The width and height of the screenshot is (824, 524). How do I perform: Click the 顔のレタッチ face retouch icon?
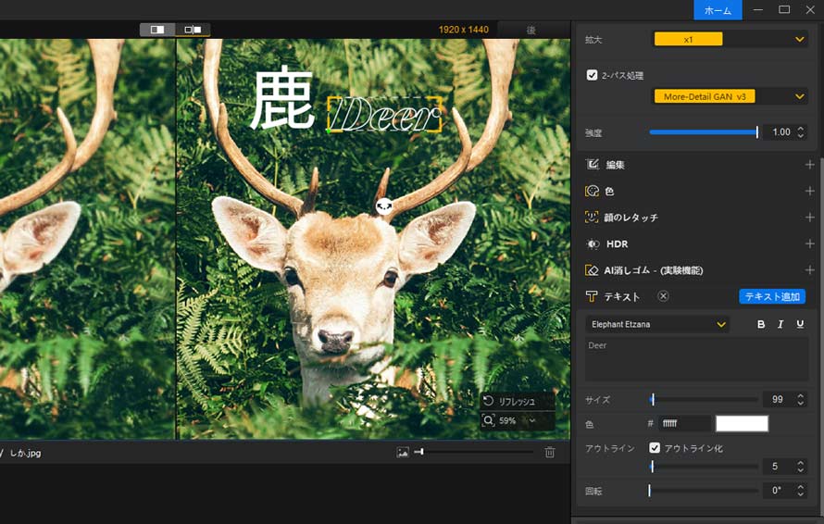(592, 217)
